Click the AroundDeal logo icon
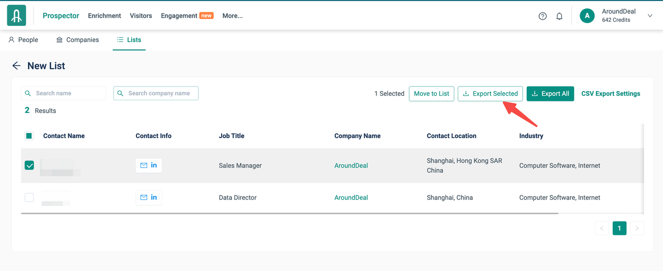663x271 pixels. (17, 16)
